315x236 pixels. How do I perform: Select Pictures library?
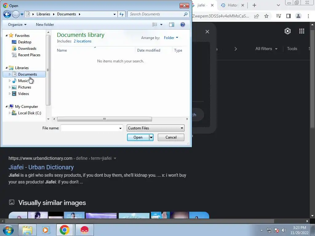point(24,87)
